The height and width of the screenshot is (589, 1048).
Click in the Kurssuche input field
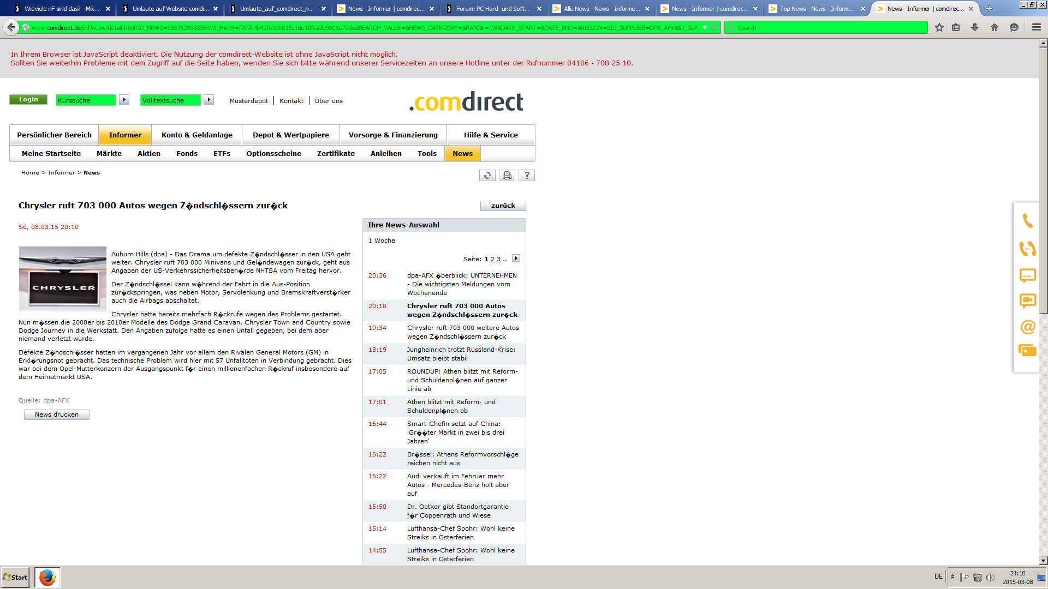(86, 100)
